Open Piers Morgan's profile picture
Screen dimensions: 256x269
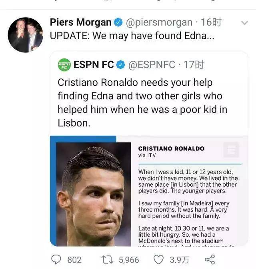pos(26,35)
